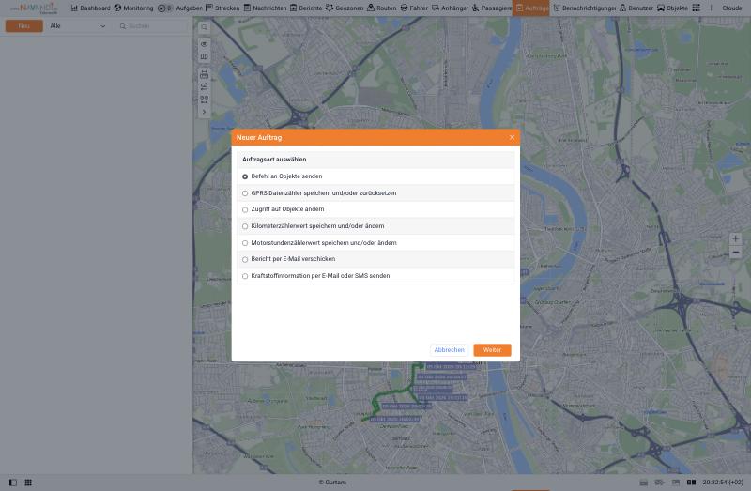This screenshot has height=491, width=751.
Task: Click the clock showing 20:32:54 (+02)
Action: (x=723, y=483)
